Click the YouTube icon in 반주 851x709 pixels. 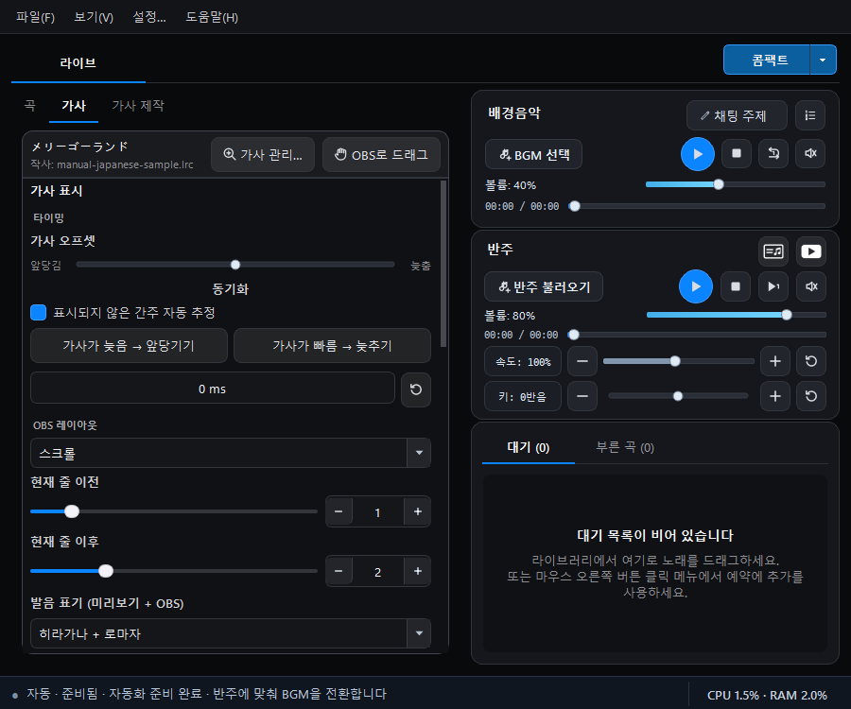click(x=811, y=251)
